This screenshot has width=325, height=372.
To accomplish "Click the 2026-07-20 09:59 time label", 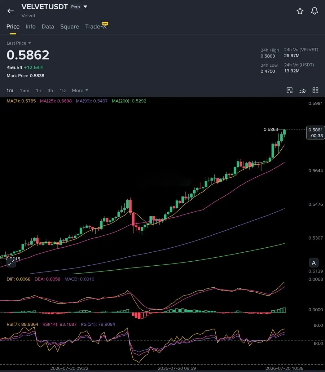I will 177,368.
